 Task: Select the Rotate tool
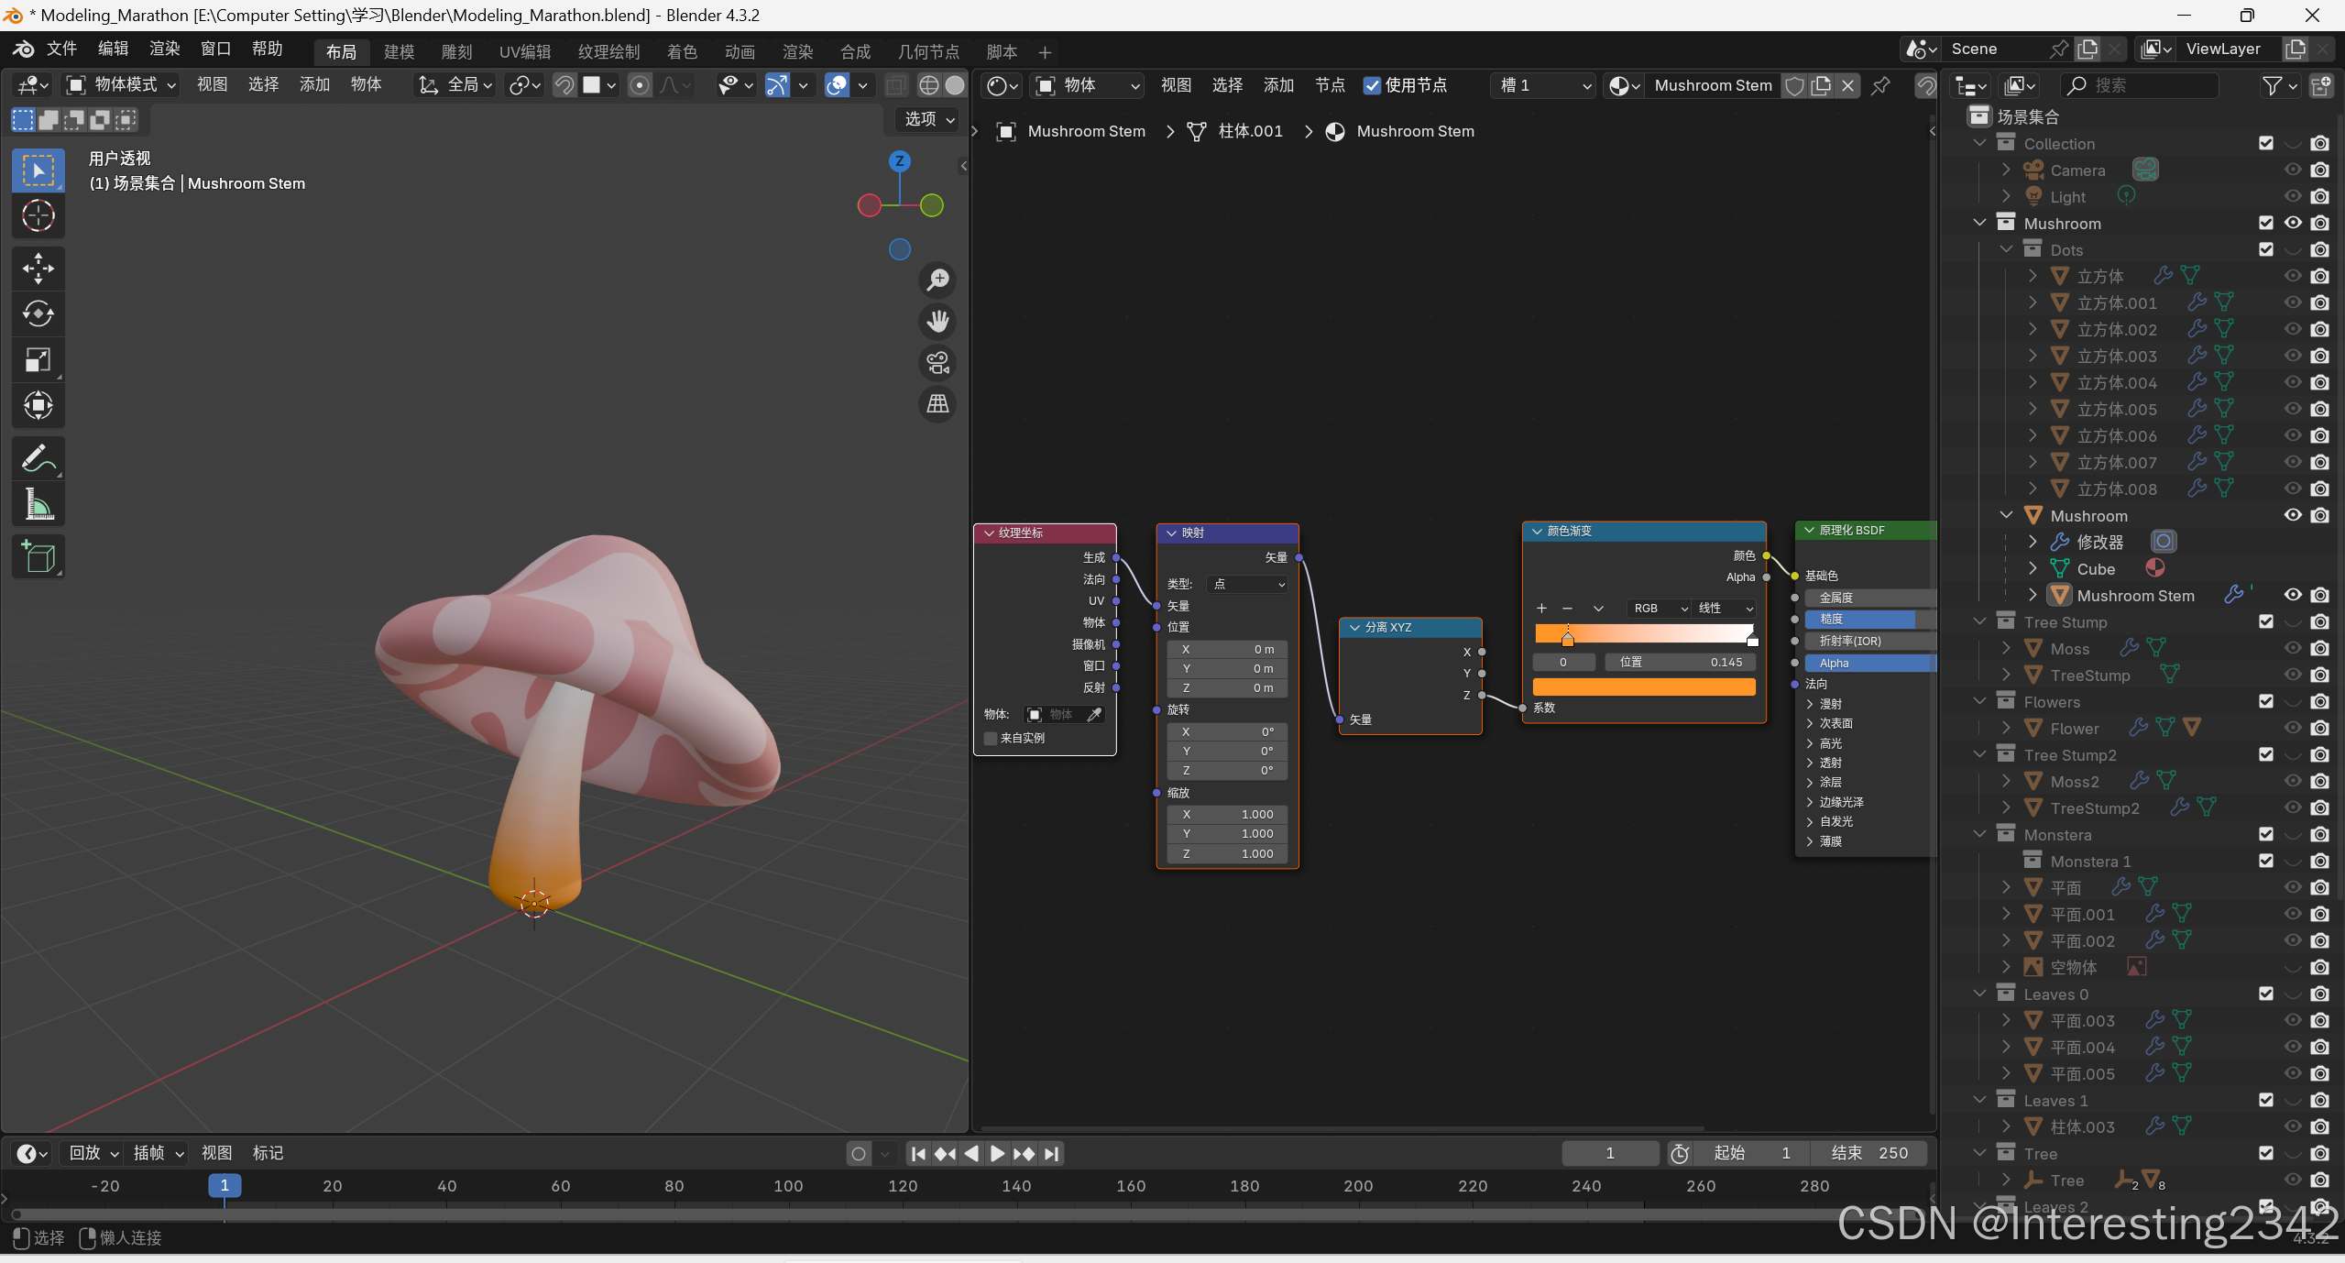coord(38,314)
